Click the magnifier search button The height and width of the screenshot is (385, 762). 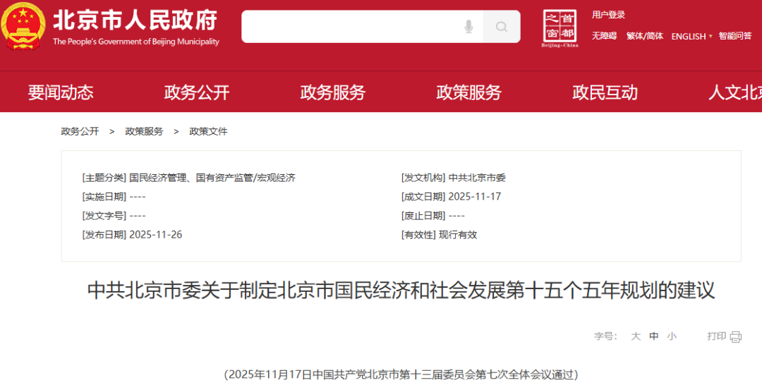click(x=502, y=27)
